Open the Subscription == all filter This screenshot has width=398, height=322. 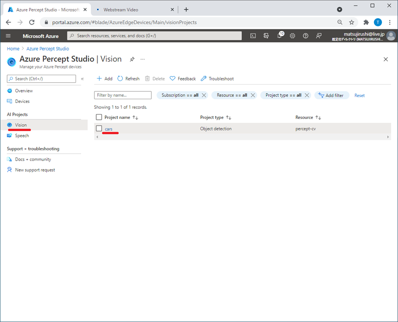pos(180,95)
